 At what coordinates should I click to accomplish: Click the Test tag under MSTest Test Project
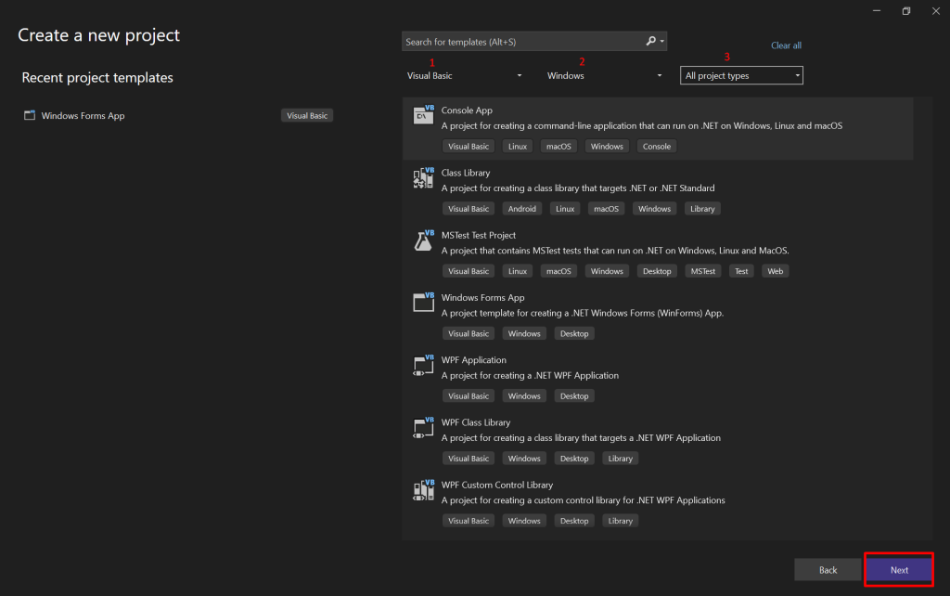[741, 271]
